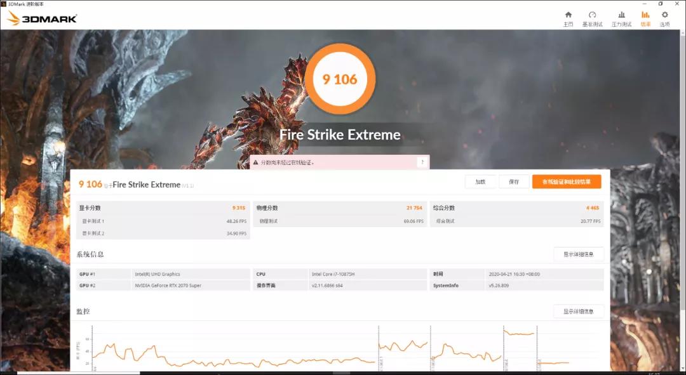686x375 pixels.
Task: Click SystemInfo version v5.26.809 value
Action: coord(499,286)
